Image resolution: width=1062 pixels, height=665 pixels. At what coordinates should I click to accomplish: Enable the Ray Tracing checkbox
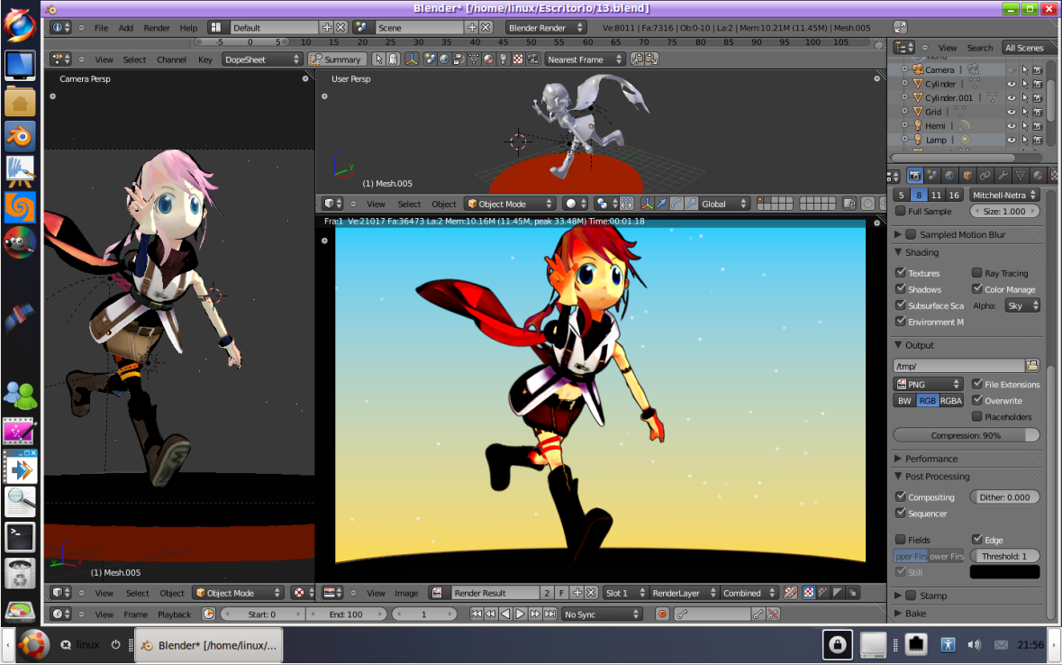[x=976, y=272]
